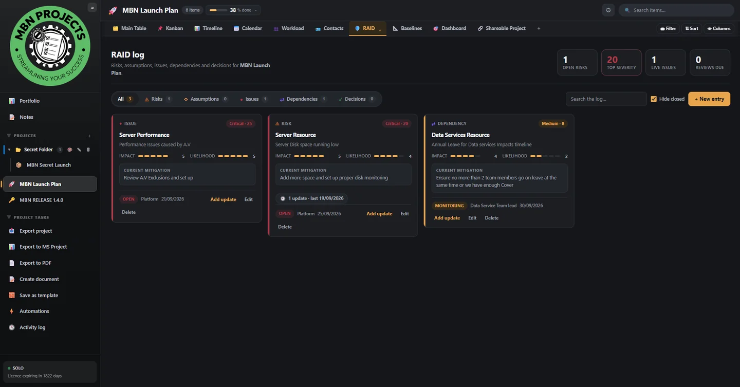Collapse the sidebar with the chevron button

coord(92,8)
